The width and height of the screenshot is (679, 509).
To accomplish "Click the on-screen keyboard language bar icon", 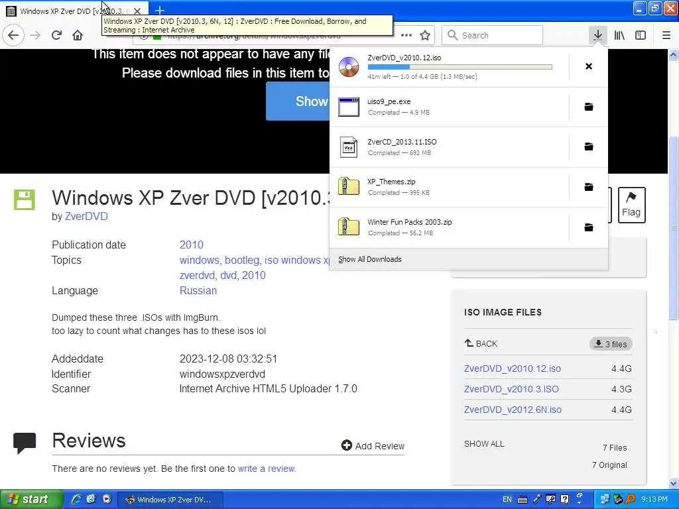I will click(x=523, y=500).
